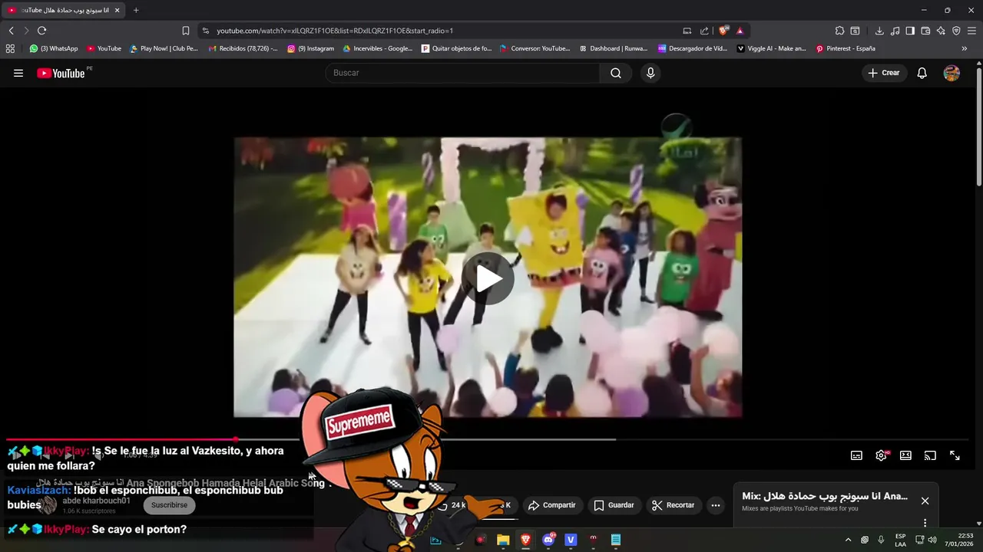983x552 pixels.
Task: Open the account avatar menu
Action: (952, 73)
